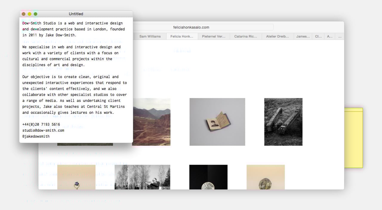Select the ring on beige background image

pyautogui.click(x=76, y=177)
